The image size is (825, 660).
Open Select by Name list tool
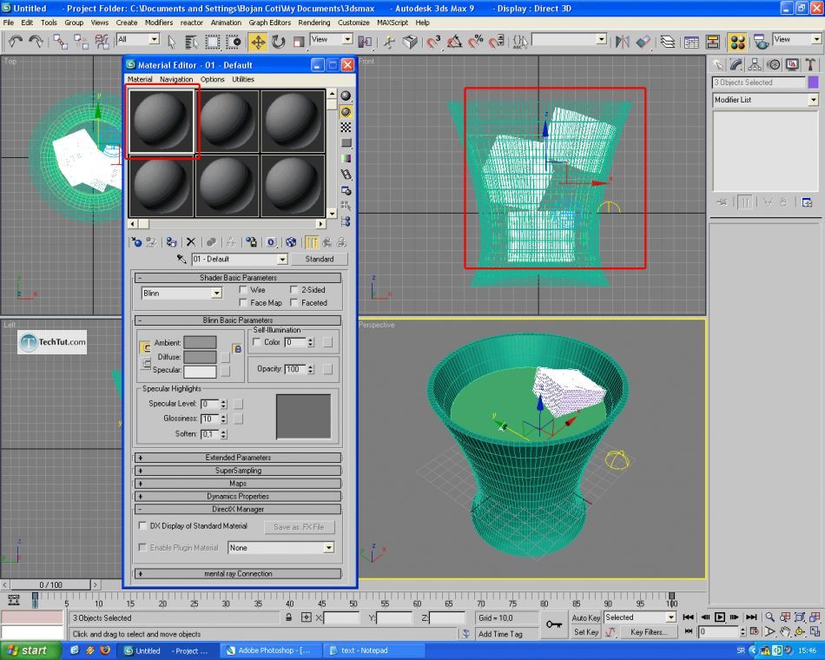pyautogui.click(x=192, y=42)
